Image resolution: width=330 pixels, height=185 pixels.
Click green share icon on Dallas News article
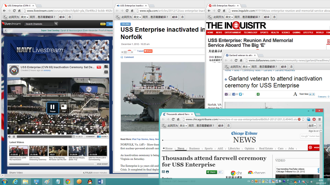[258, 94]
